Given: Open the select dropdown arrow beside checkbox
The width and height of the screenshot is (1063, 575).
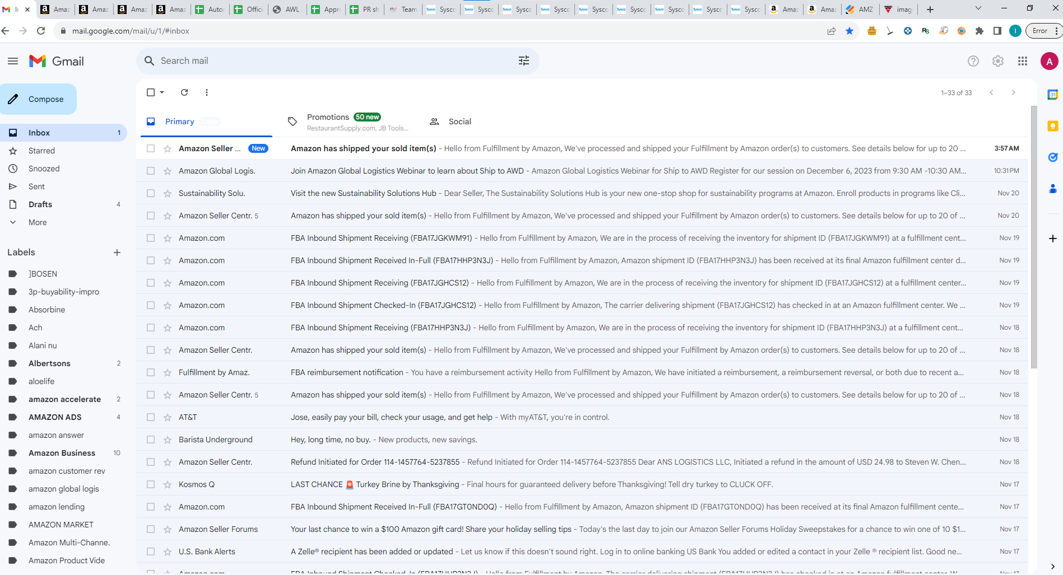Looking at the screenshot, I should click(162, 92).
